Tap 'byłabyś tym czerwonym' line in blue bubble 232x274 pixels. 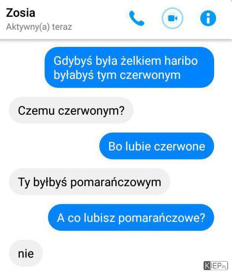pos(117,75)
